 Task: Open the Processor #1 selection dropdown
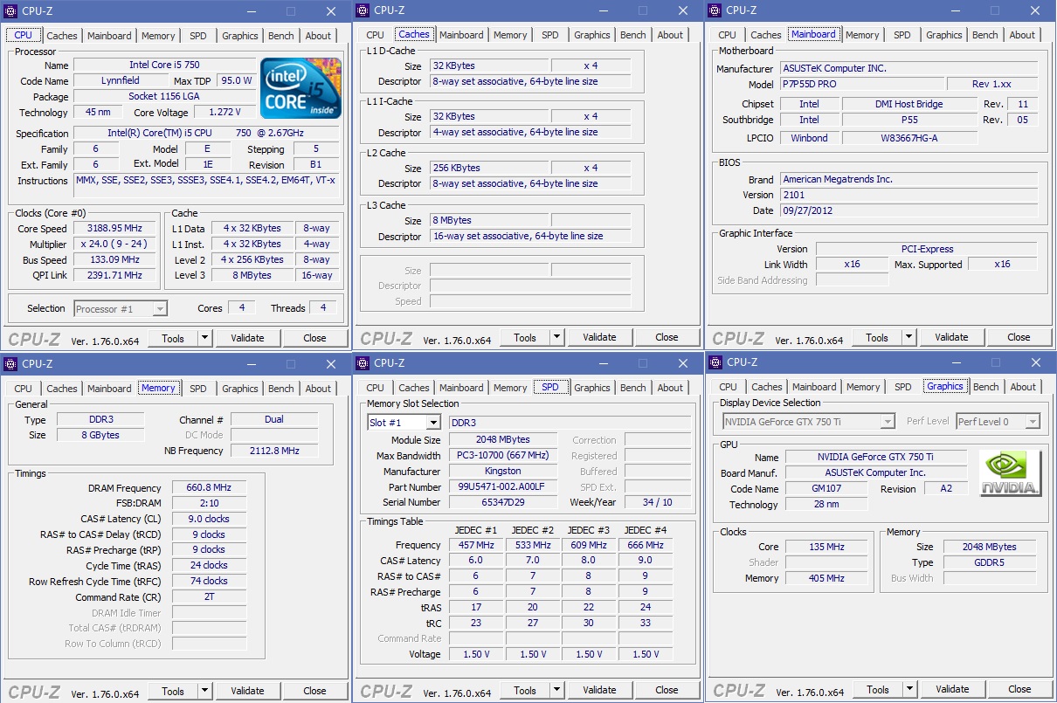tap(159, 308)
